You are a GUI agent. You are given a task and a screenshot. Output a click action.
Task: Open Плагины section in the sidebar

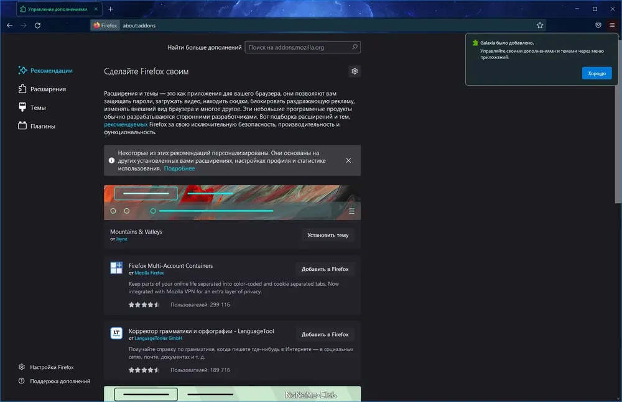click(37, 126)
